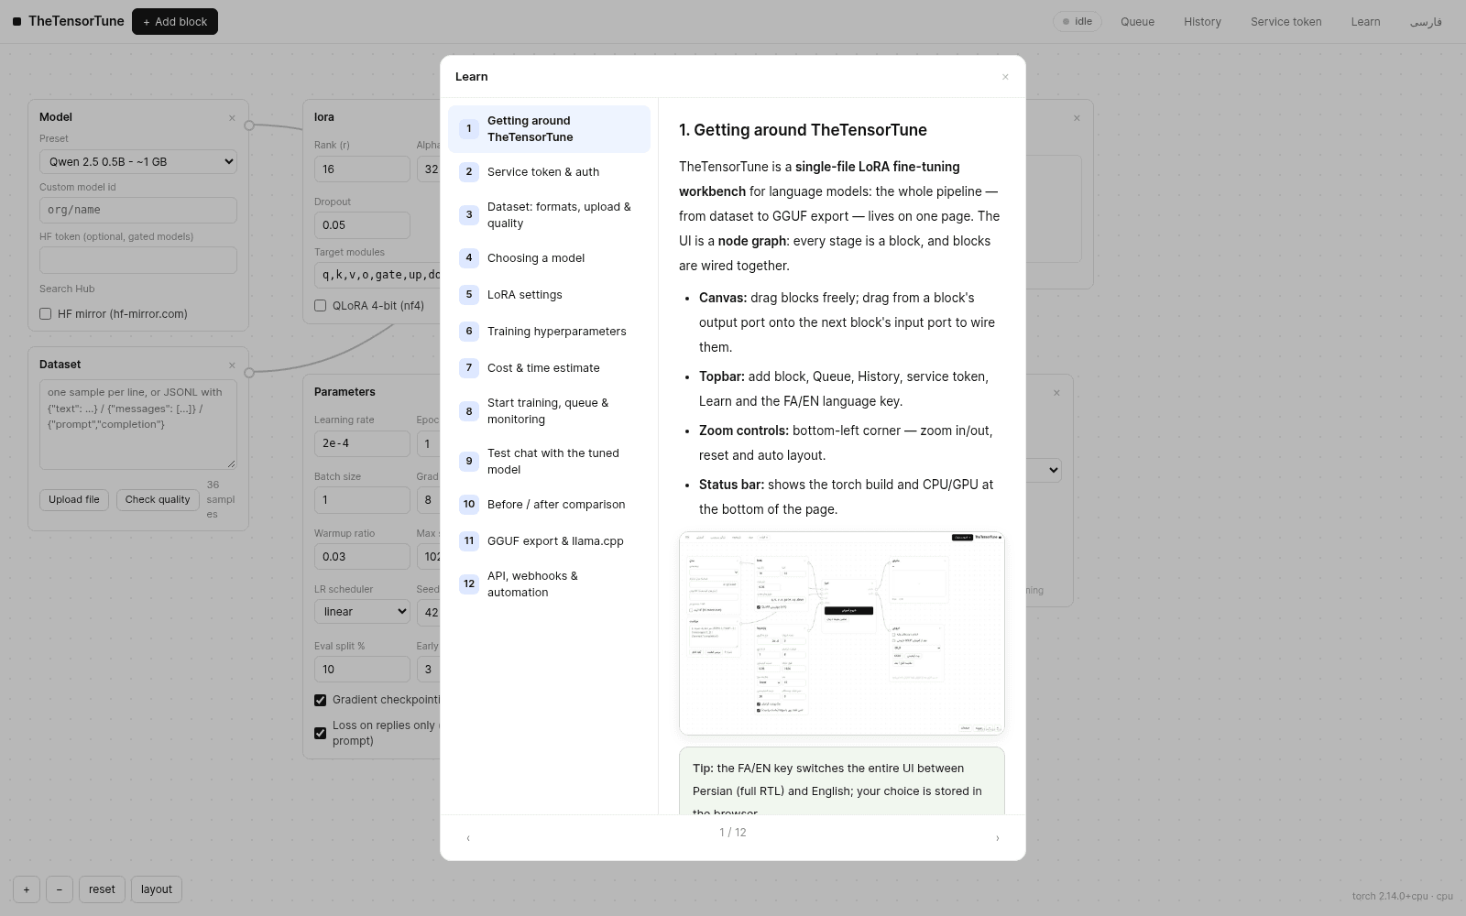This screenshot has width=1466, height=916.
Task: Open chapter 8 Start training, queue & monitoring
Action: tap(550, 411)
